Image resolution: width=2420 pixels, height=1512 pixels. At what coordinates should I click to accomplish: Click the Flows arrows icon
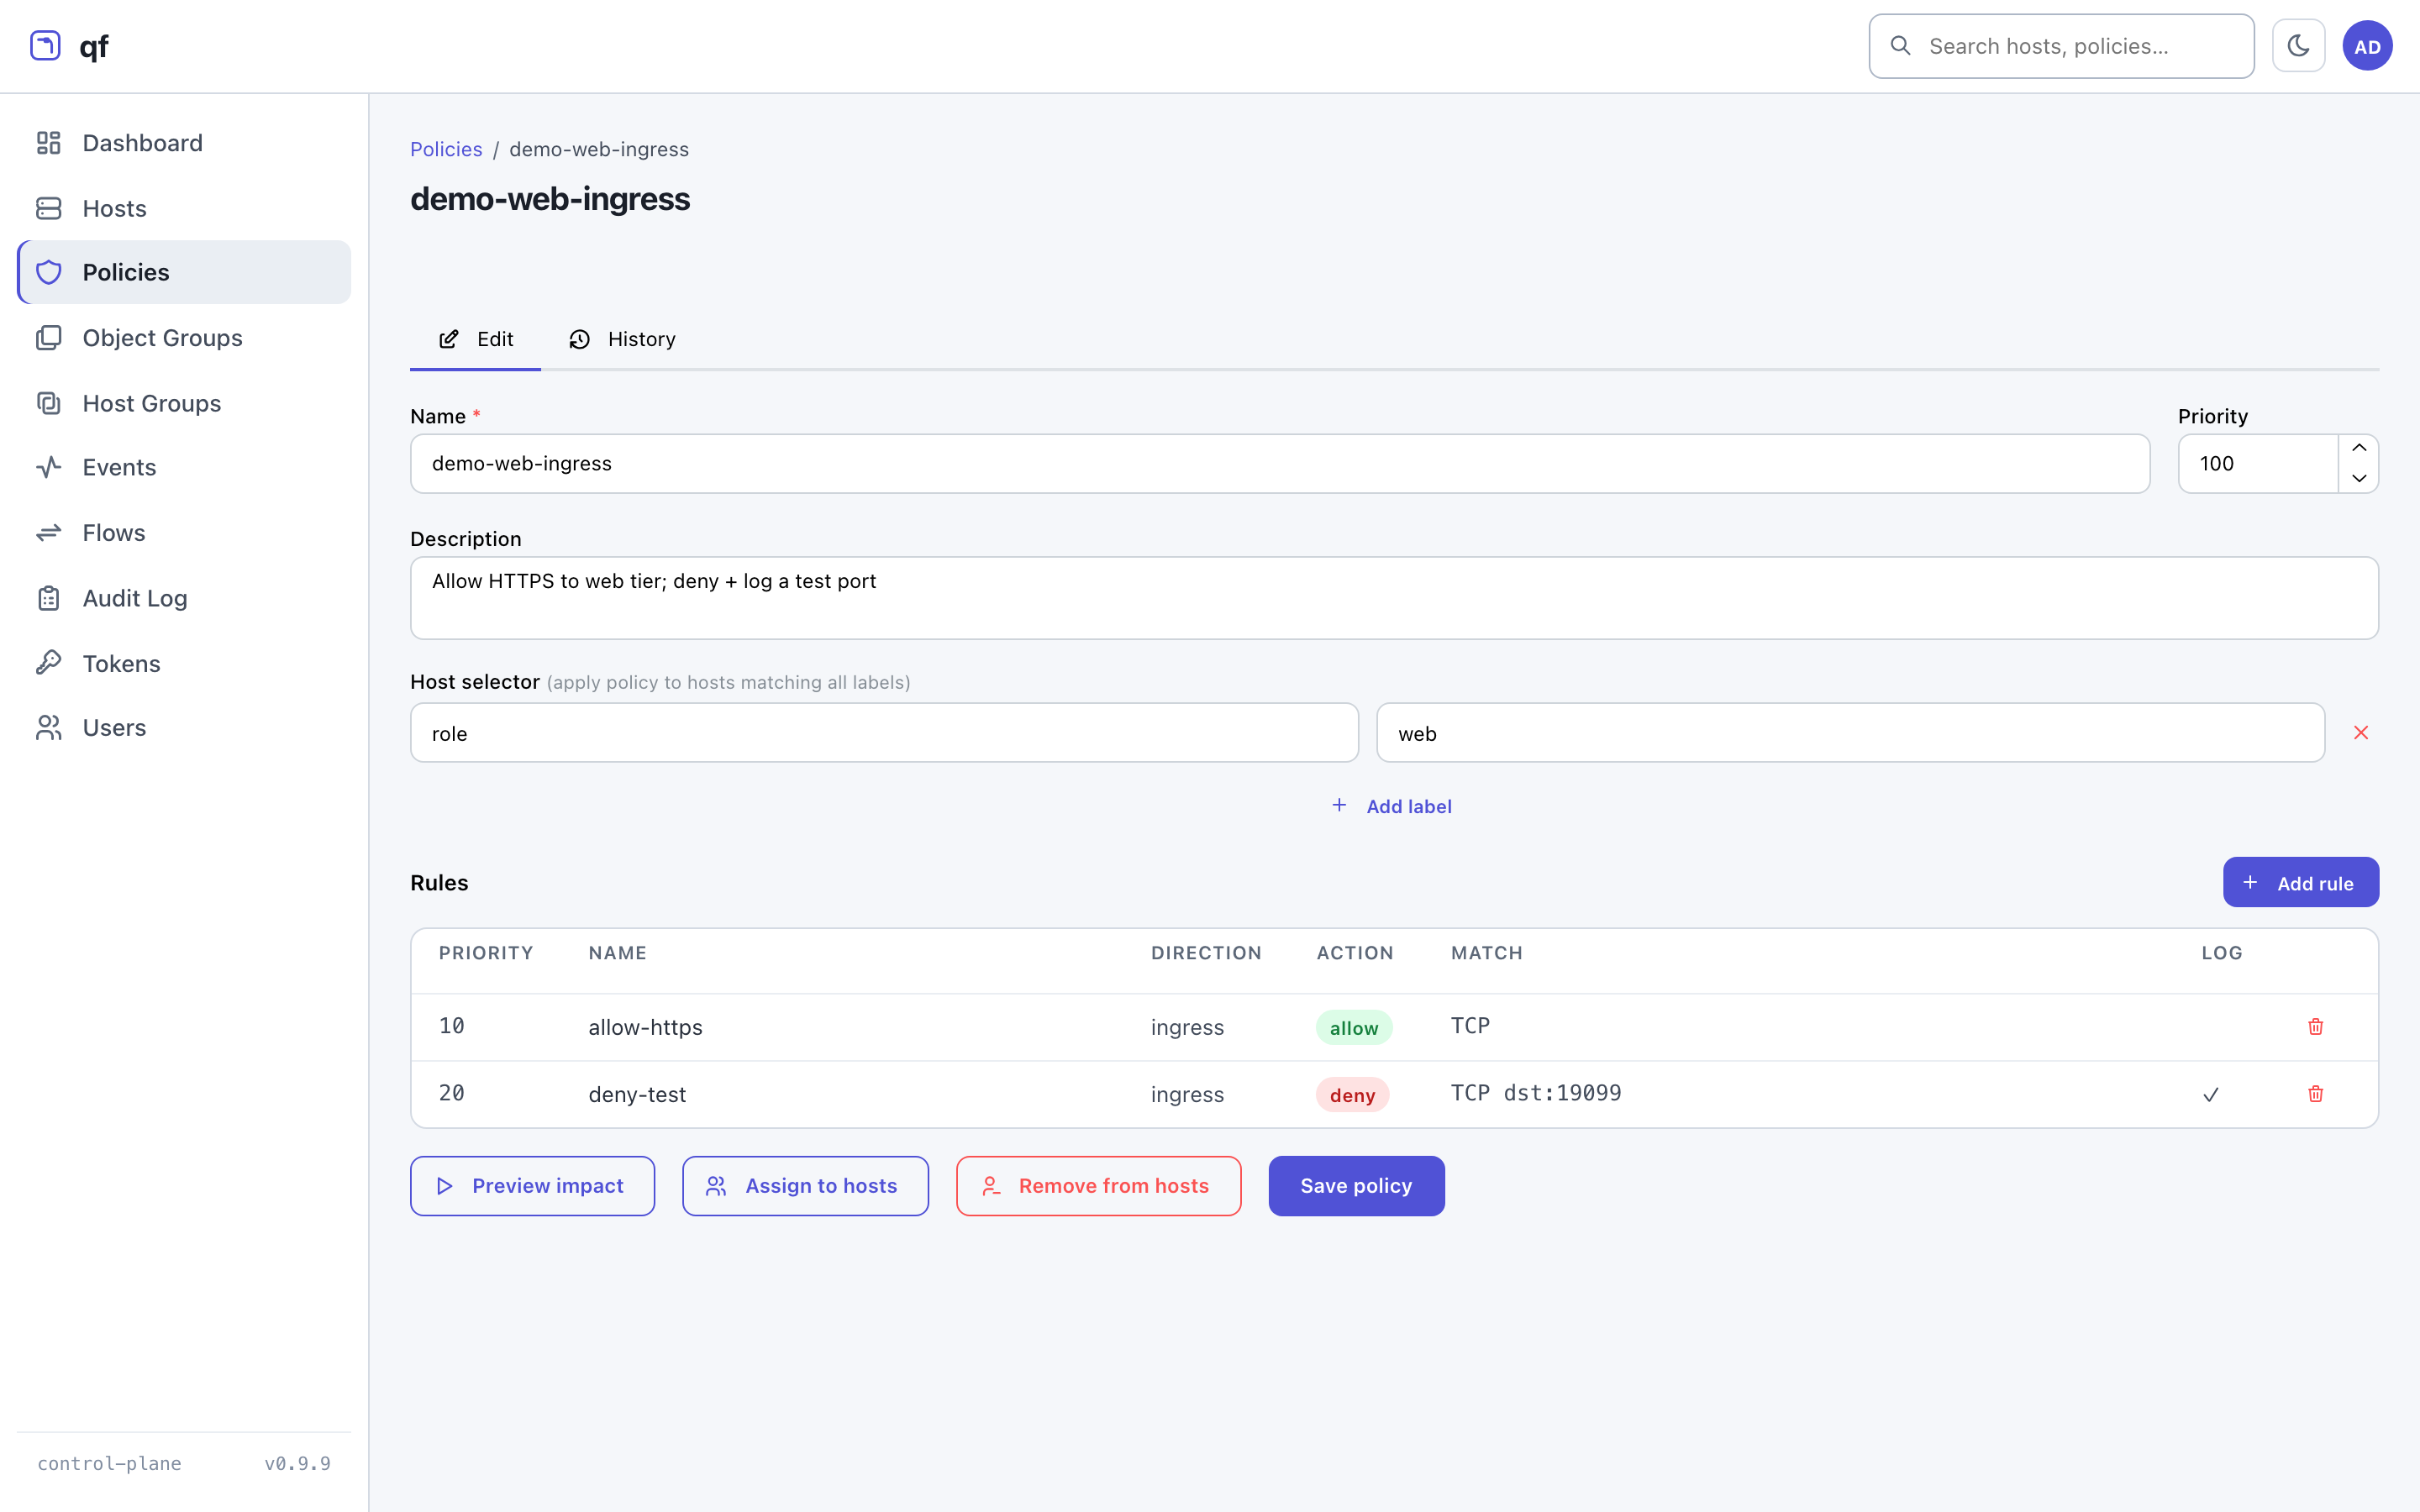[x=49, y=533]
